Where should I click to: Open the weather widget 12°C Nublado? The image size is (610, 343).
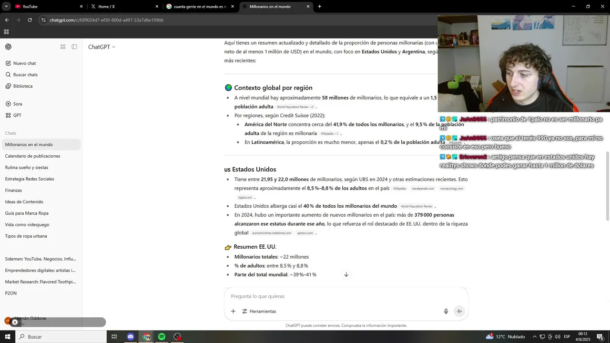point(506,337)
